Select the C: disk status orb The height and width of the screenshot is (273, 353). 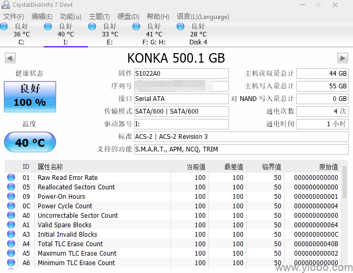4,26
